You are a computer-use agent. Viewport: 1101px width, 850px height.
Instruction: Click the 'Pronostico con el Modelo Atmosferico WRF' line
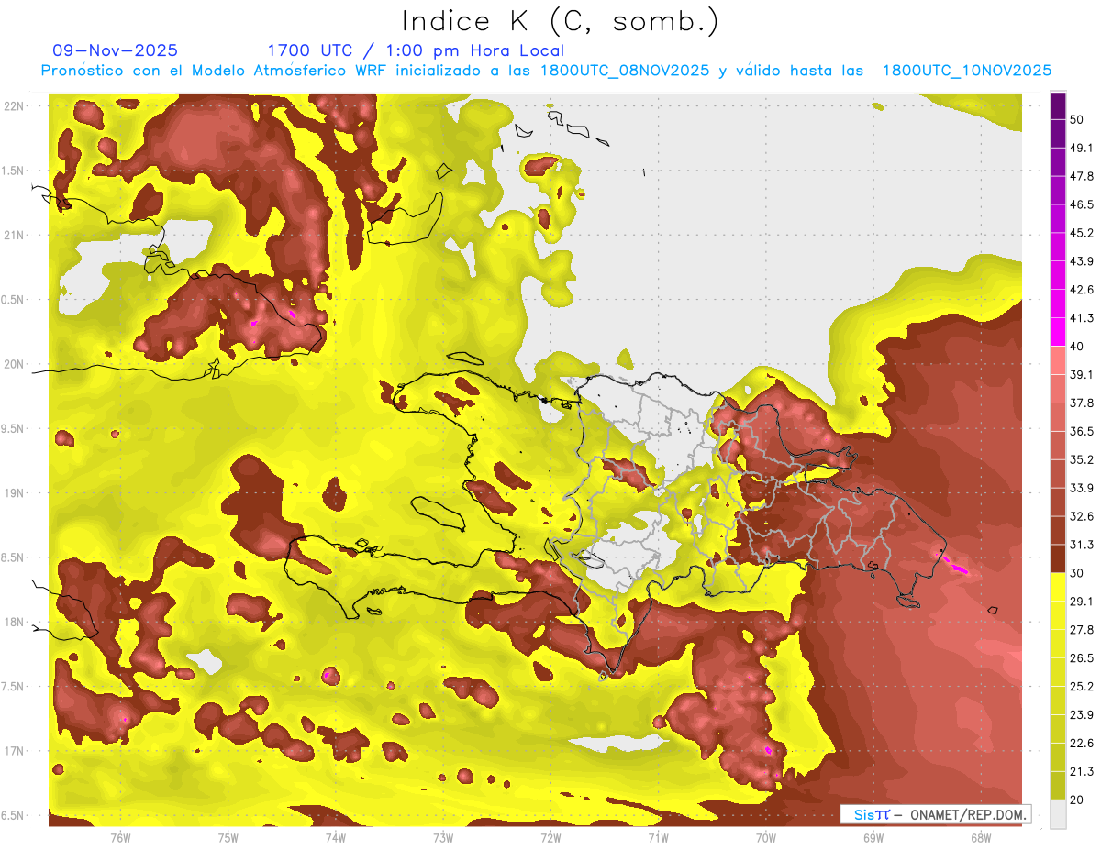point(546,71)
